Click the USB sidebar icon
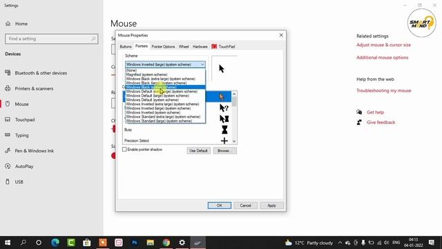The image size is (442, 249). (8, 182)
